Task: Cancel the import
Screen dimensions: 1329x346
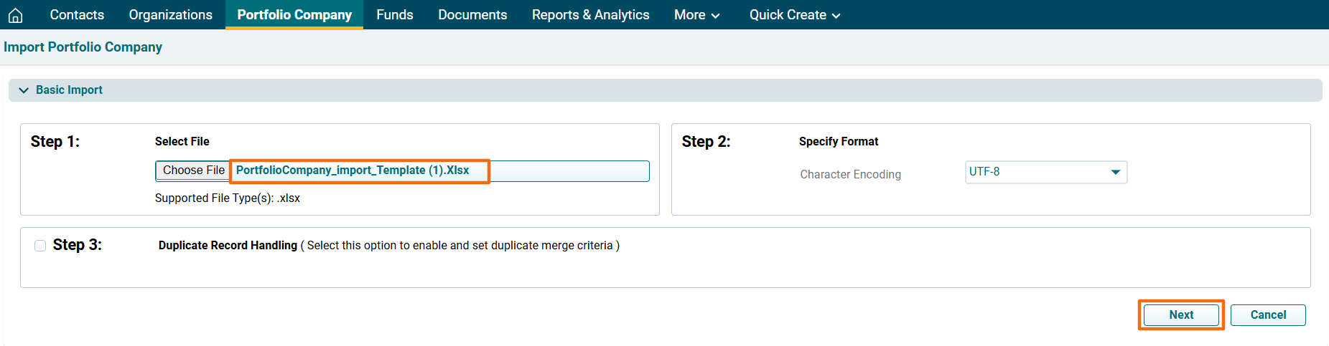Action: click(x=1267, y=315)
